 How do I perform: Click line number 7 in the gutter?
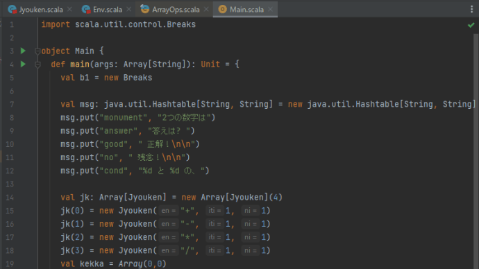click(x=12, y=104)
